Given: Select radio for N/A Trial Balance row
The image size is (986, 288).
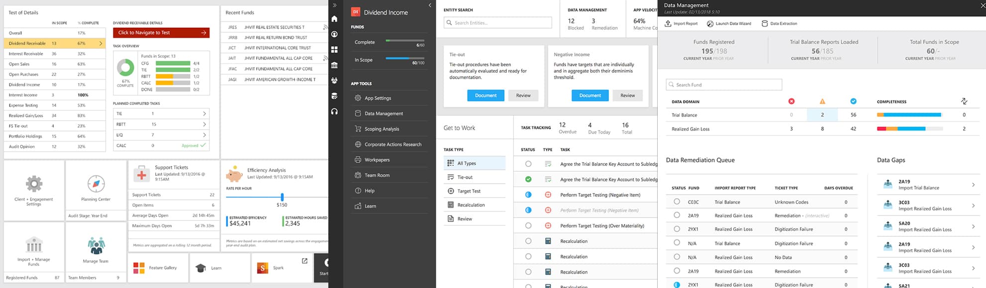Looking at the screenshot, I should (x=677, y=243).
